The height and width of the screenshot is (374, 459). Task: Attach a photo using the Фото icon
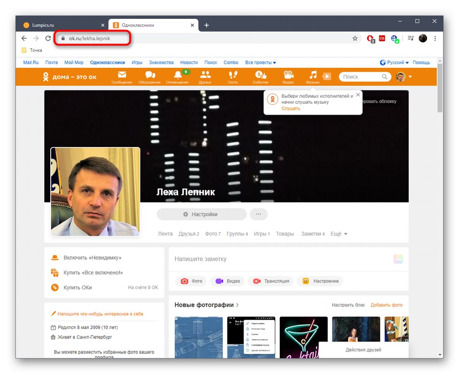[x=191, y=281]
